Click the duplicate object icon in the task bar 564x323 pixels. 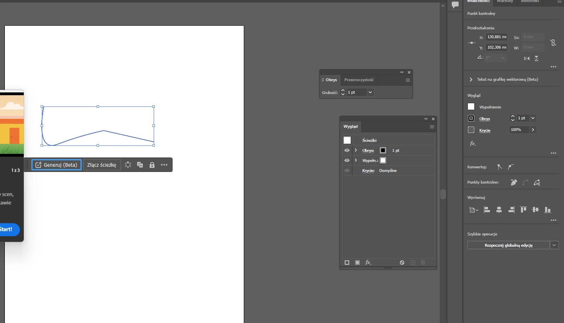click(140, 165)
